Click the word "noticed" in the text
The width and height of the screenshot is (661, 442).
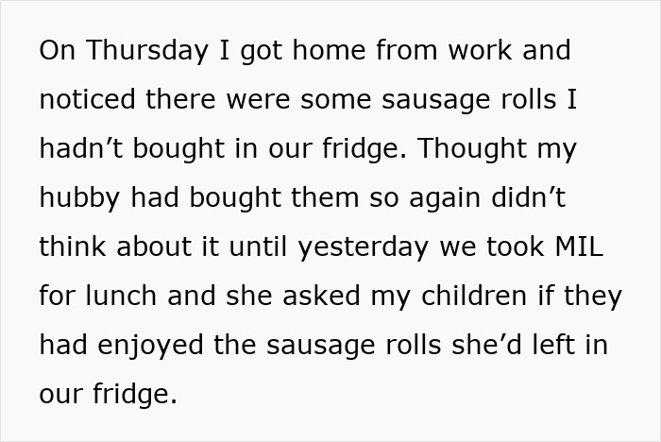click(x=87, y=99)
